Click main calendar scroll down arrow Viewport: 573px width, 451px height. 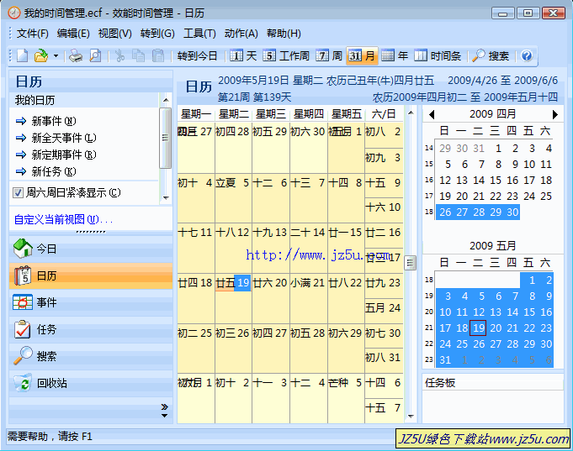pos(411,416)
